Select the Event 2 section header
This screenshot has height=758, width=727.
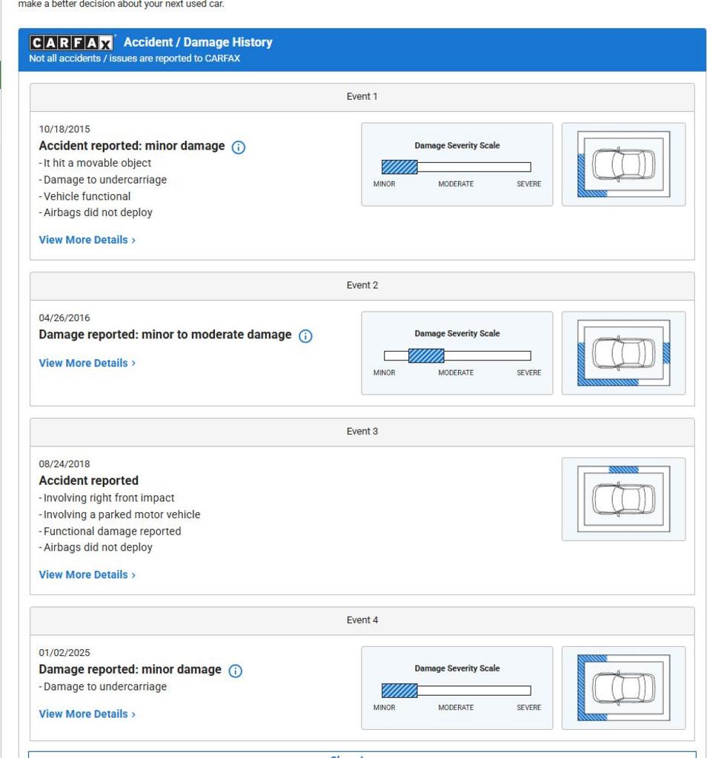[362, 286]
